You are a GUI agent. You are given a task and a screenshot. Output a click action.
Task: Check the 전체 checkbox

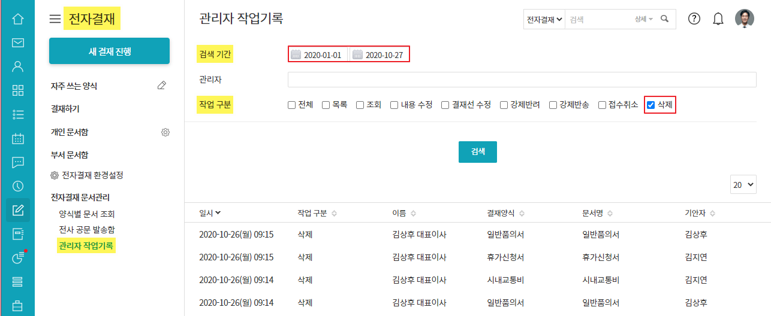tap(292, 105)
